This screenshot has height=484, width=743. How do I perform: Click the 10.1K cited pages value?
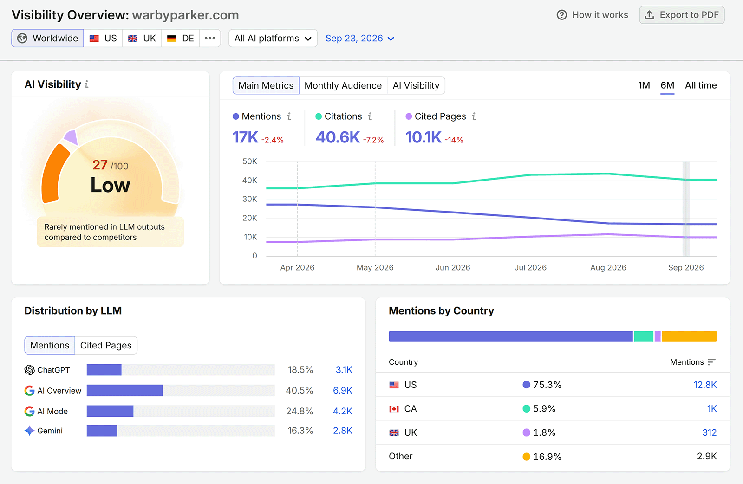(x=424, y=137)
